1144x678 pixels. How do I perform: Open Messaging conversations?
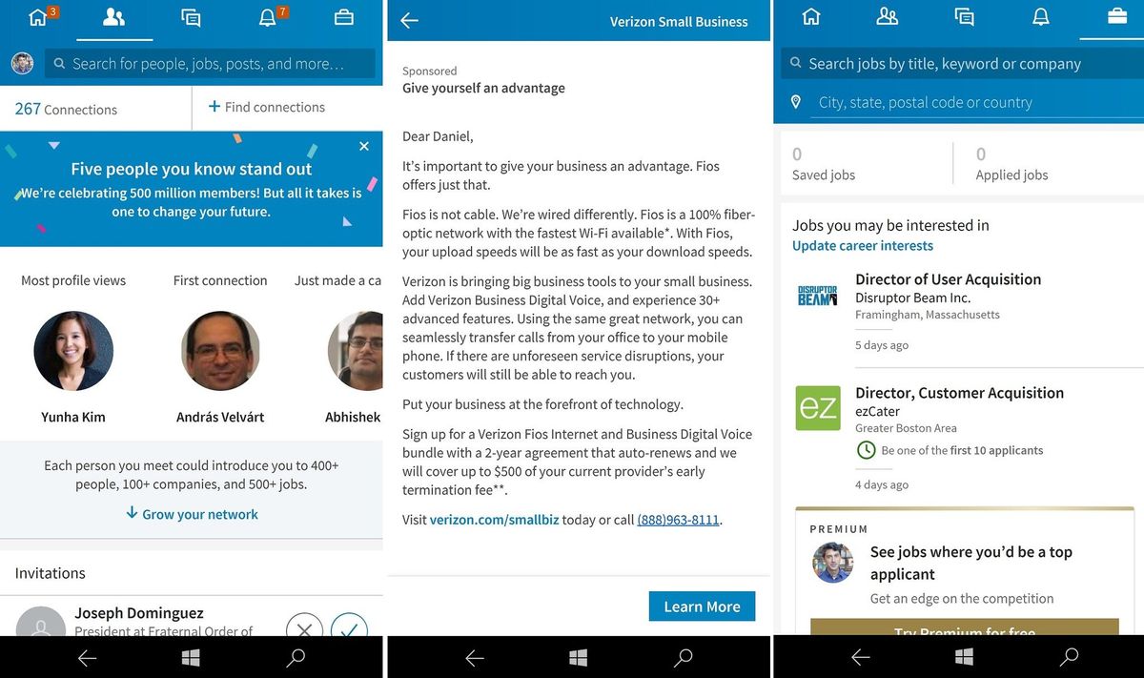190,16
